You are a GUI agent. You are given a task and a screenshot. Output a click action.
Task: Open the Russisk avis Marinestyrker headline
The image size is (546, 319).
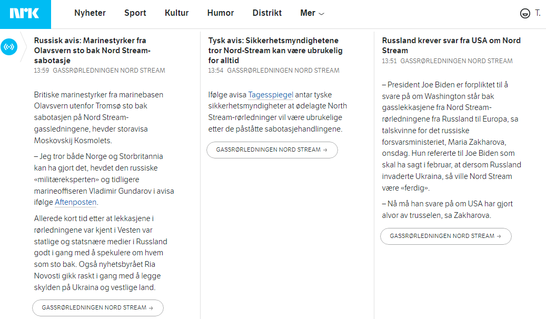92,50
